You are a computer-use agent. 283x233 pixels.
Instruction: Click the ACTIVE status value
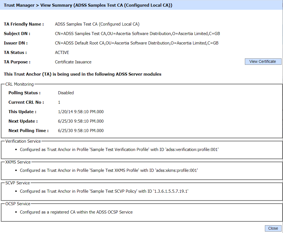coord(62,53)
